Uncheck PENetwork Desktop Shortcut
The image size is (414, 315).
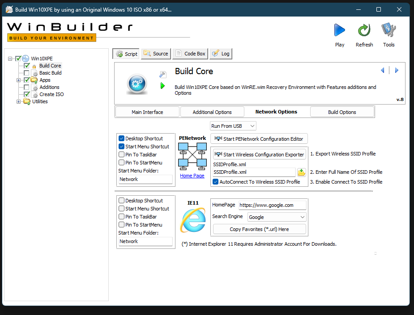[121, 139]
